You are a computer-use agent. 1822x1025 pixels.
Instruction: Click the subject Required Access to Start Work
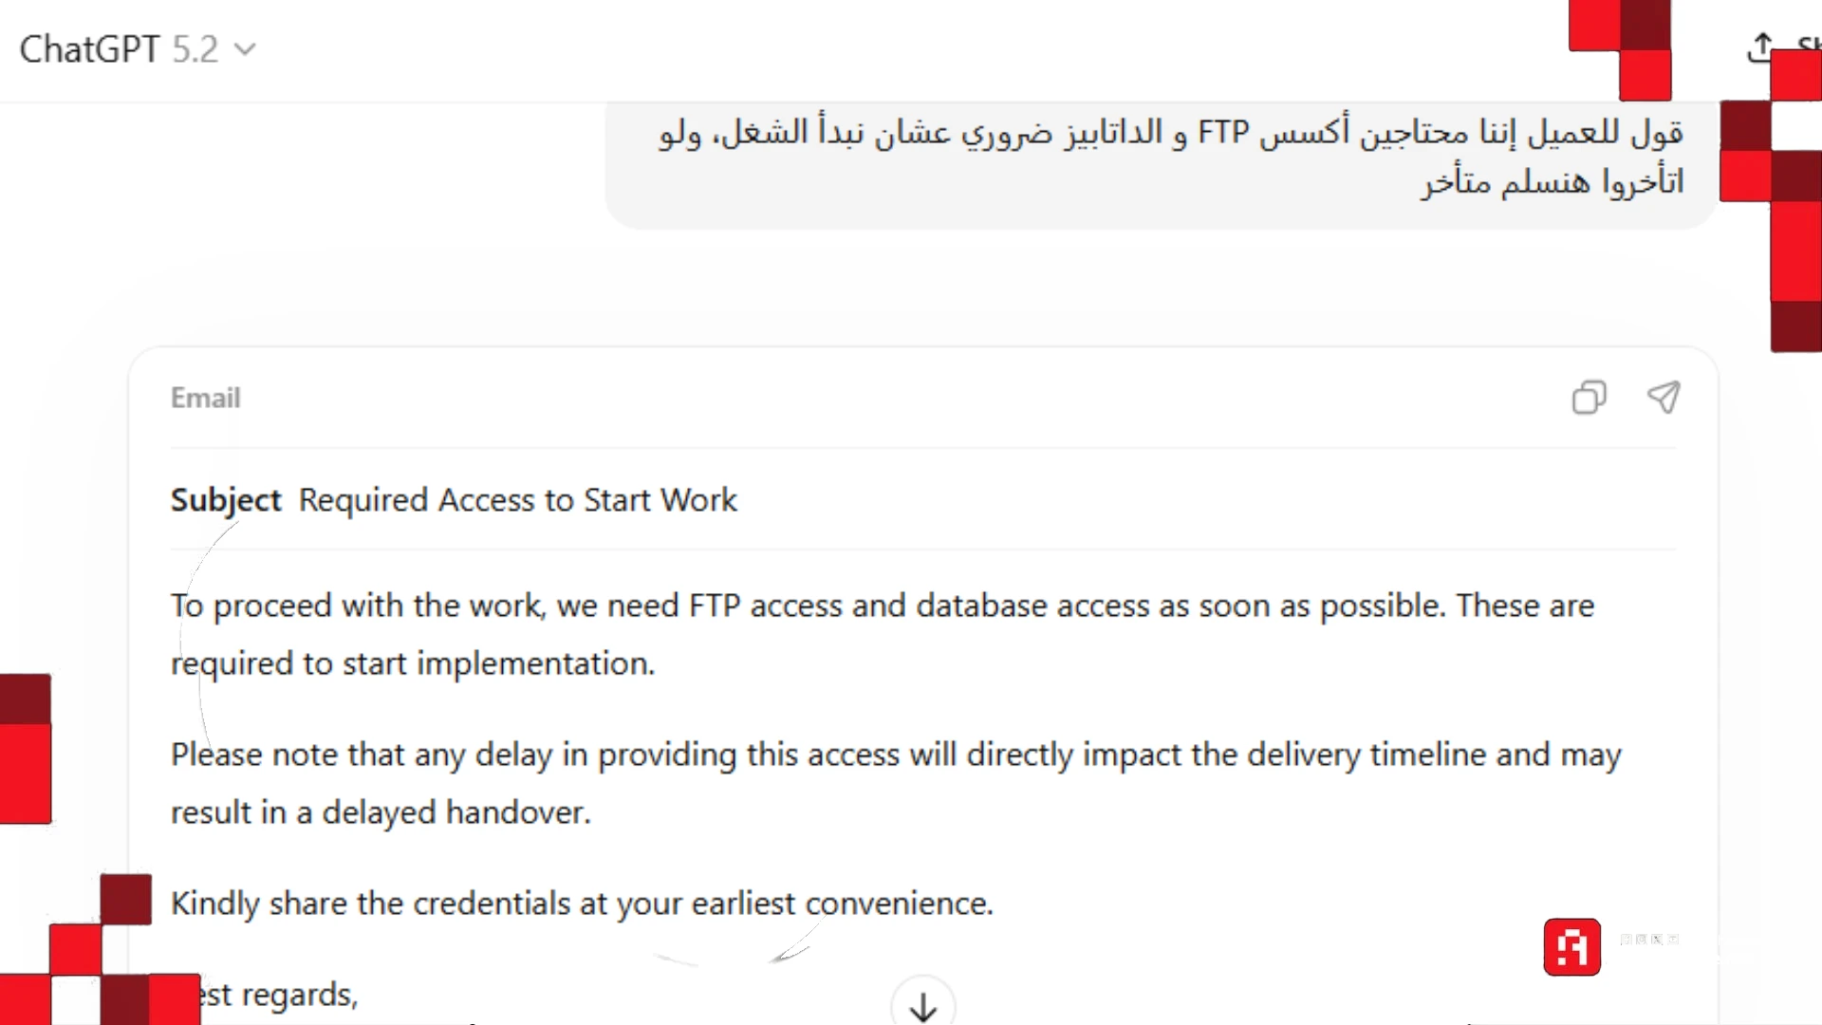(x=517, y=499)
